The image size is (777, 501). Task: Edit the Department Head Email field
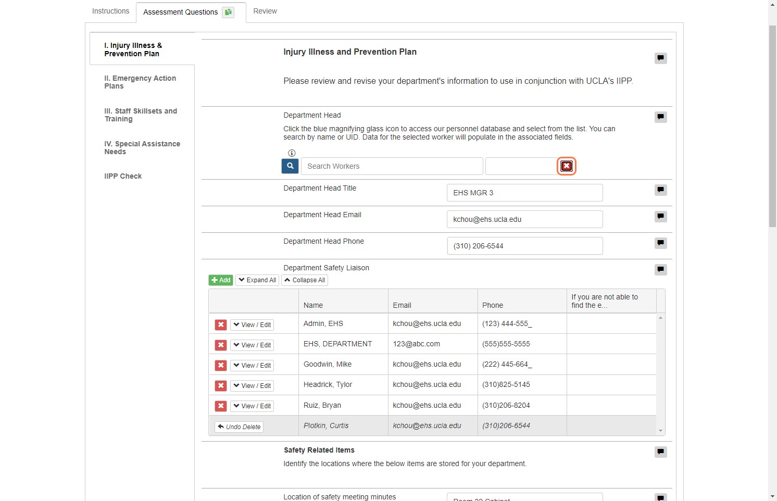(x=525, y=219)
